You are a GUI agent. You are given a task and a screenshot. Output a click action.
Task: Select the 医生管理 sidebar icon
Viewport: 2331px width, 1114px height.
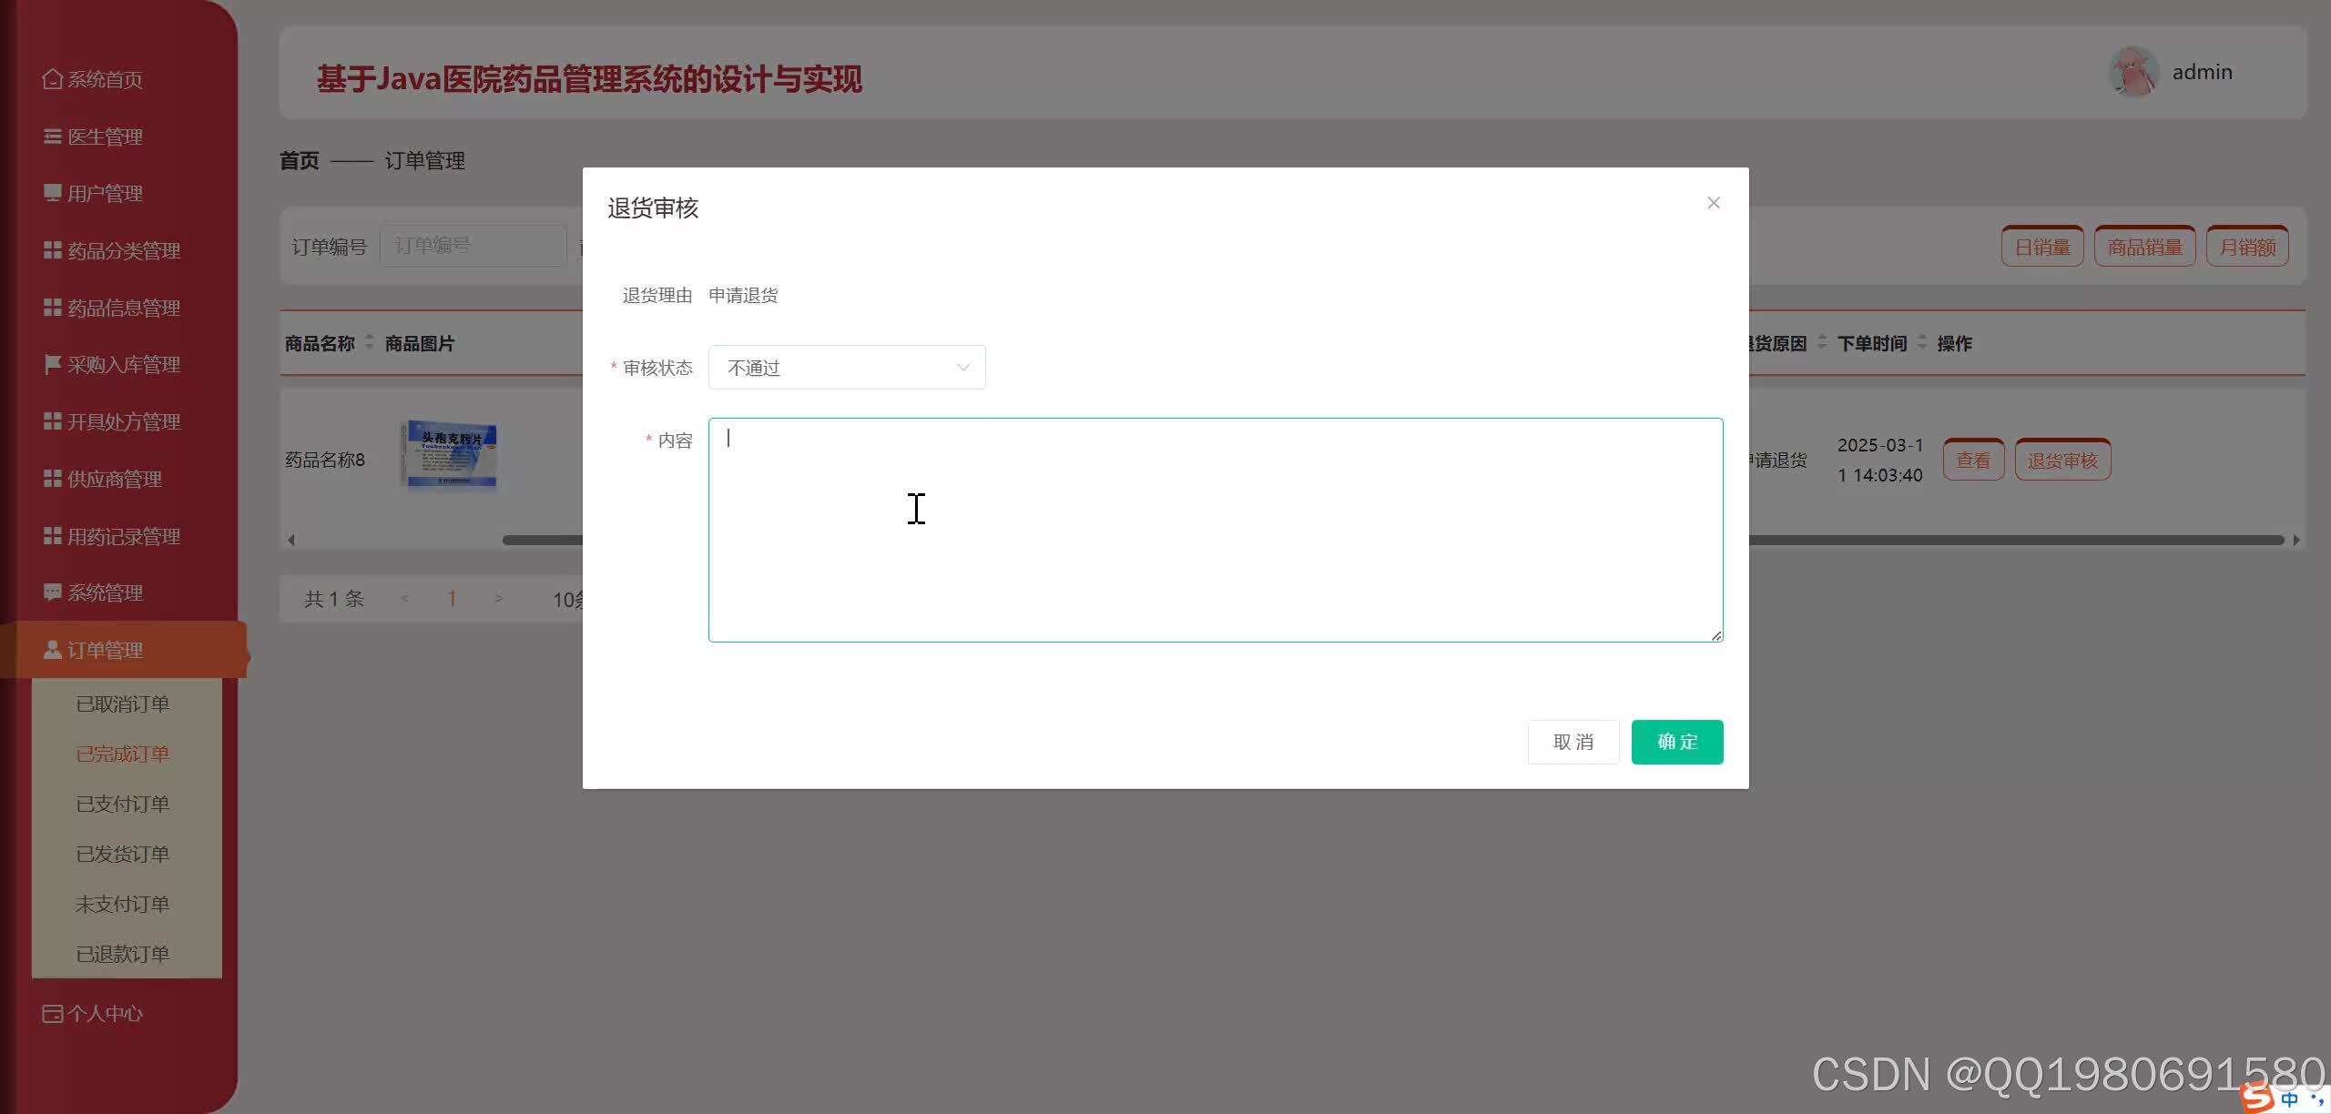click(52, 136)
